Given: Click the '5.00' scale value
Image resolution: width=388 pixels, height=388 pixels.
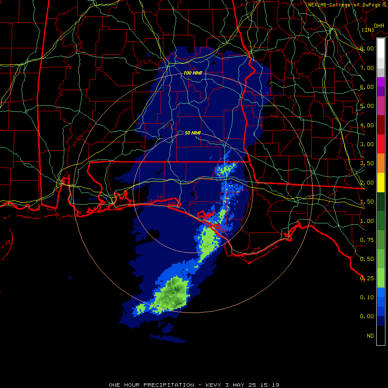Looking at the screenshot, I should pos(367,106).
